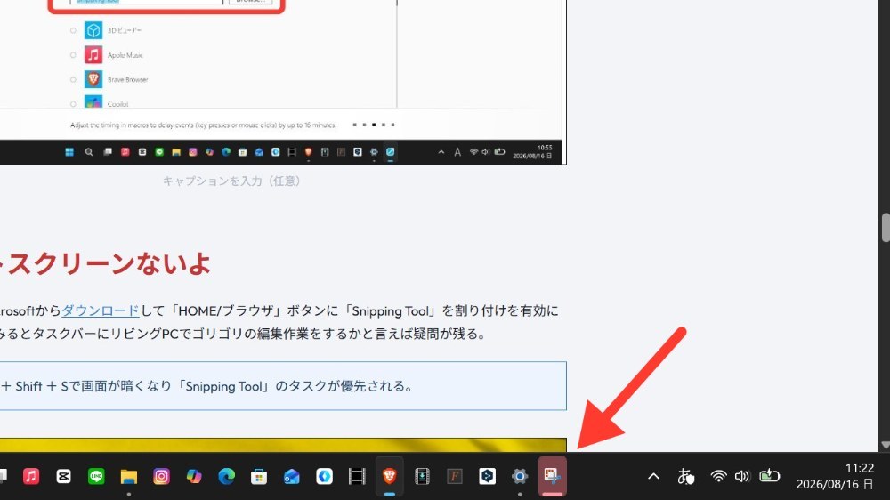Click the vertical scrollbar thumb on the right
The image size is (890, 500).
[885, 228]
